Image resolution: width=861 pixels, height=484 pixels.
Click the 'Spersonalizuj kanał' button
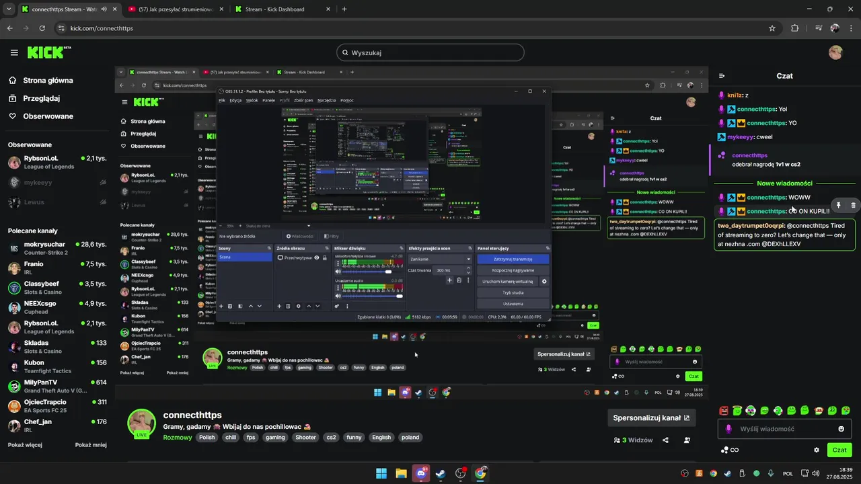point(651,417)
